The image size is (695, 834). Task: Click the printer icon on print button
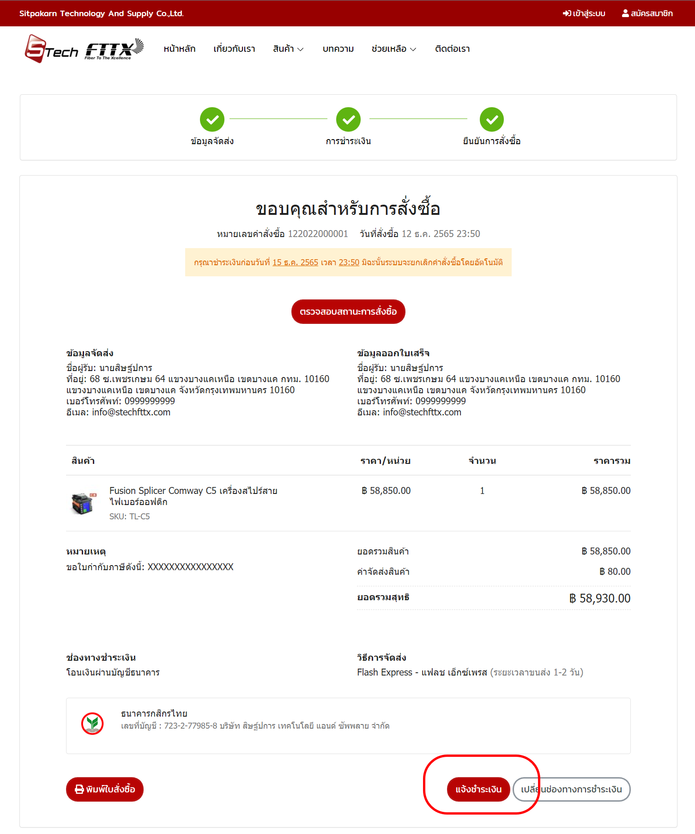coord(79,789)
